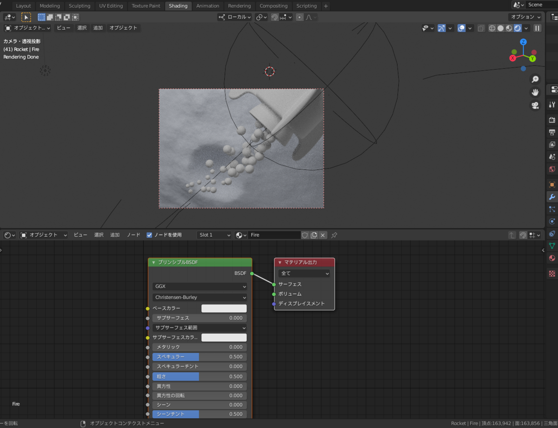
Task: Open the Object Data properties tab
Action: (552, 246)
